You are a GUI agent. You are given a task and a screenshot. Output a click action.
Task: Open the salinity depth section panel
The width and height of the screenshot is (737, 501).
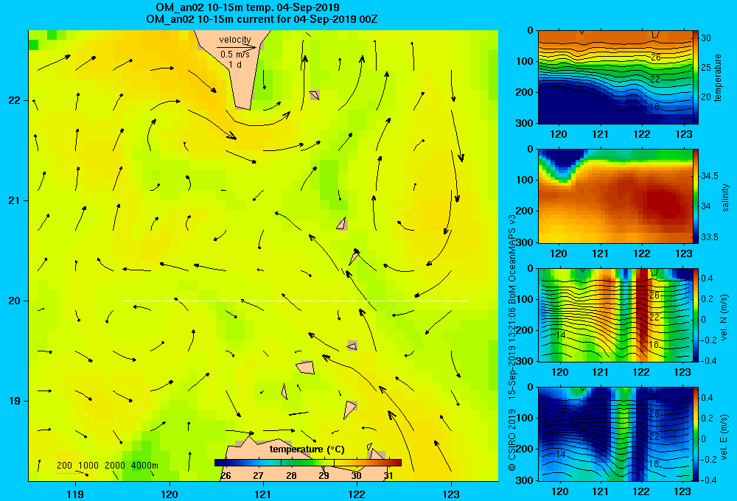615,196
